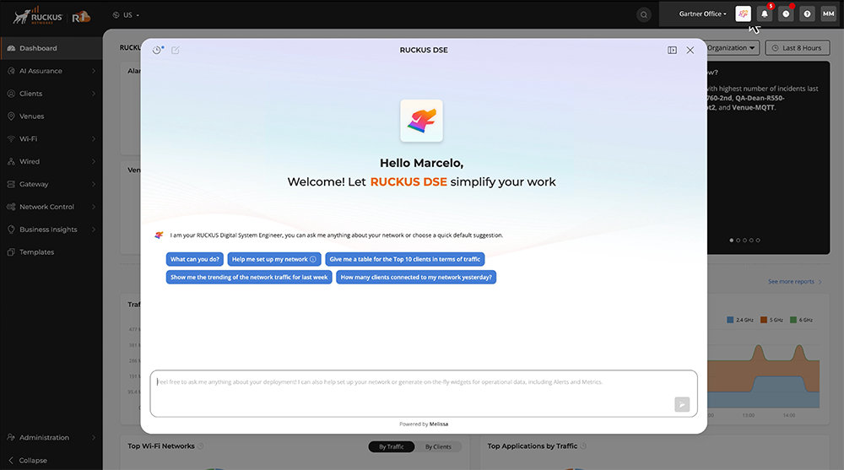Select How many clients connected yesterday suggestion

pos(416,278)
